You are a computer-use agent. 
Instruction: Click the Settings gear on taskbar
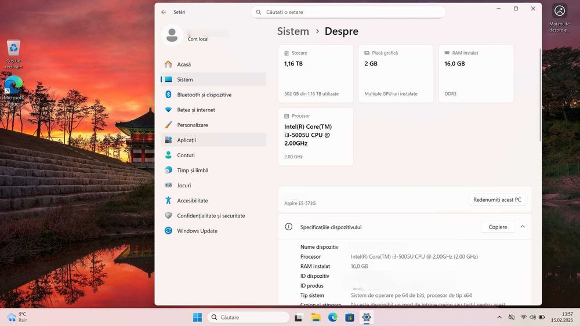[x=366, y=317]
